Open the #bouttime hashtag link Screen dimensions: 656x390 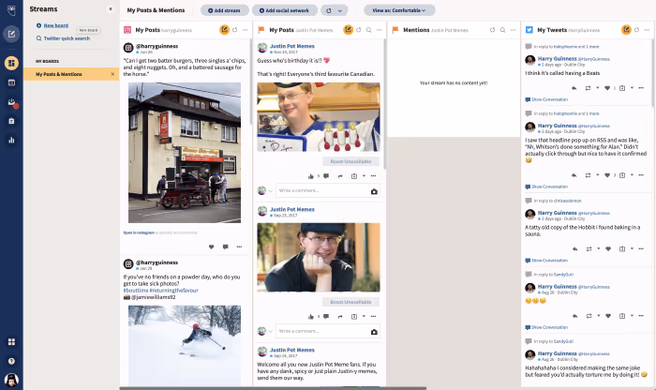click(136, 291)
